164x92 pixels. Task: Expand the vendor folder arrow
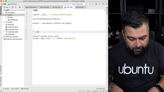4,22
